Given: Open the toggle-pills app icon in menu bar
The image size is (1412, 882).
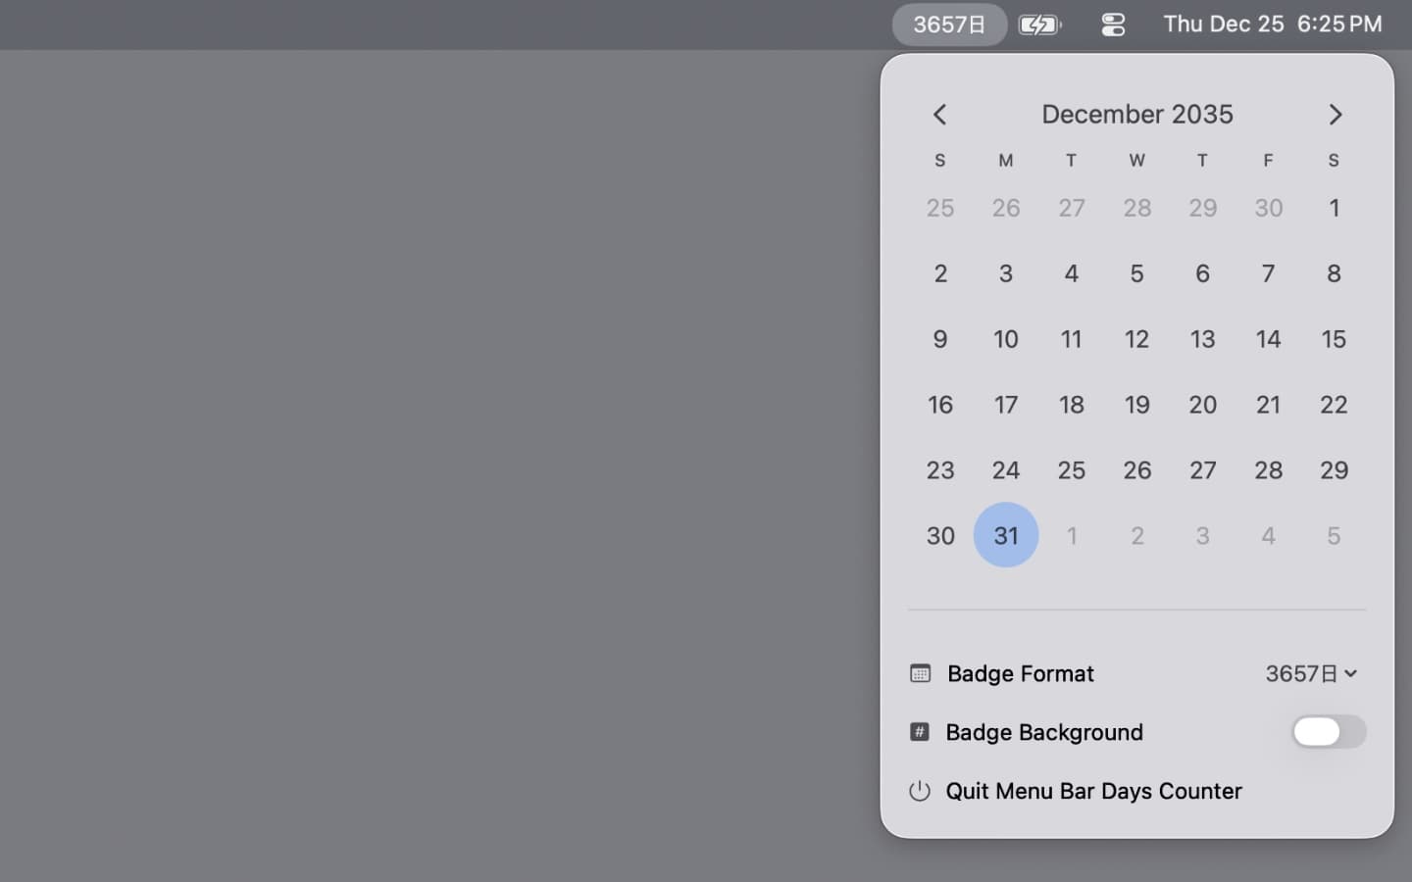Looking at the screenshot, I should [1113, 24].
